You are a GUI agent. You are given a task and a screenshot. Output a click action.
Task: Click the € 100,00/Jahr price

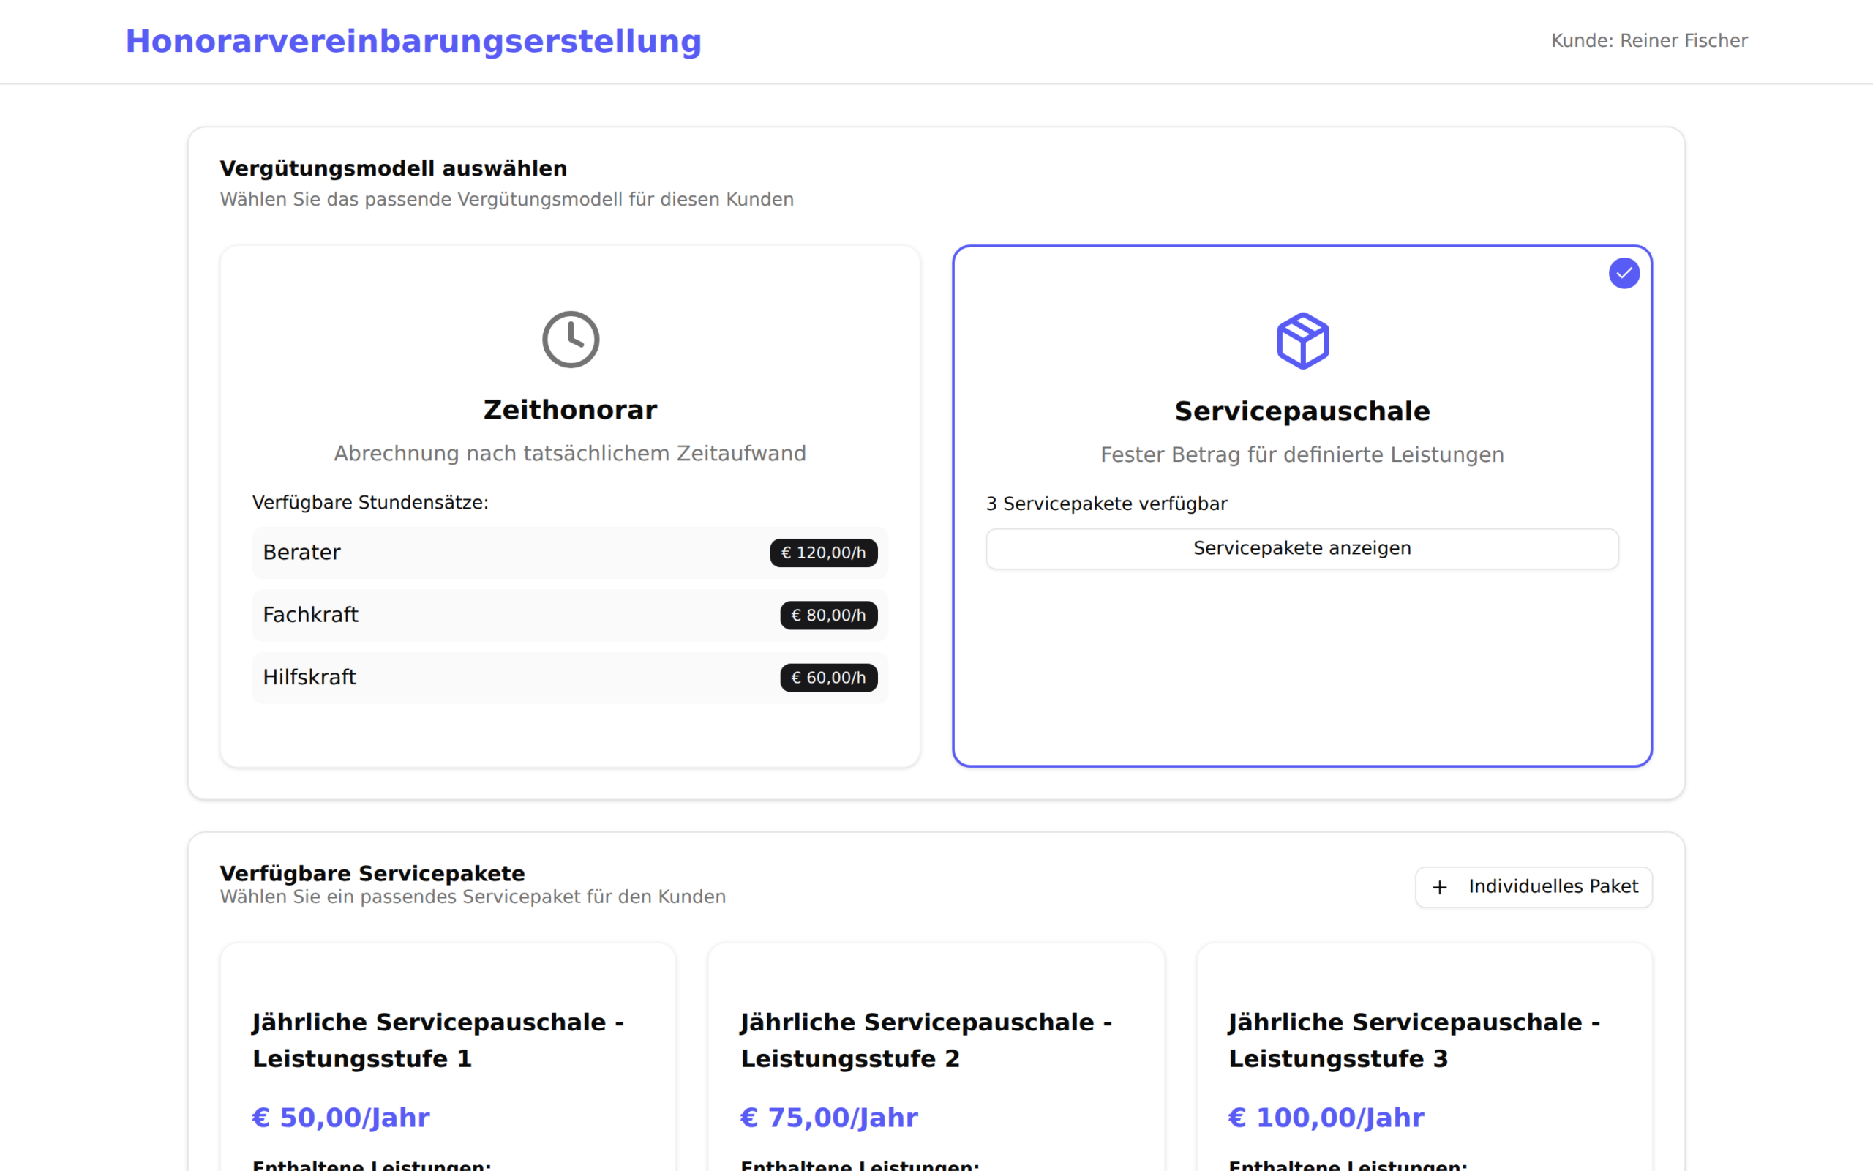click(1326, 1118)
